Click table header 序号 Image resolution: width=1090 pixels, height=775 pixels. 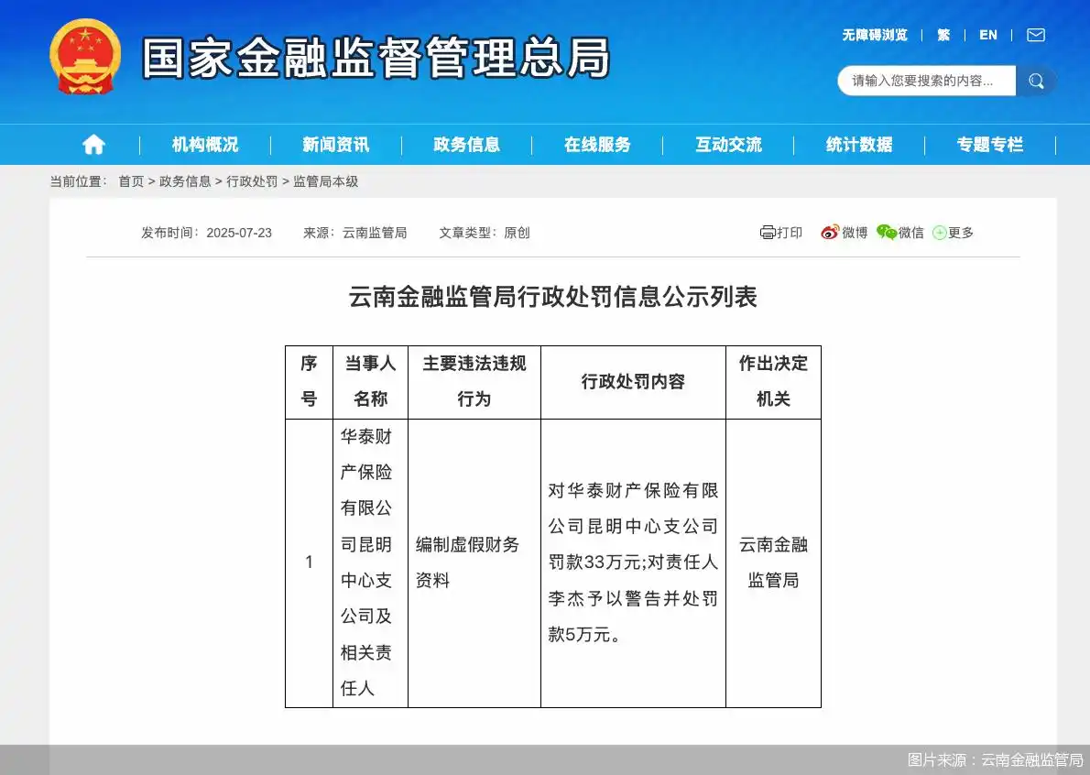[309, 382]
